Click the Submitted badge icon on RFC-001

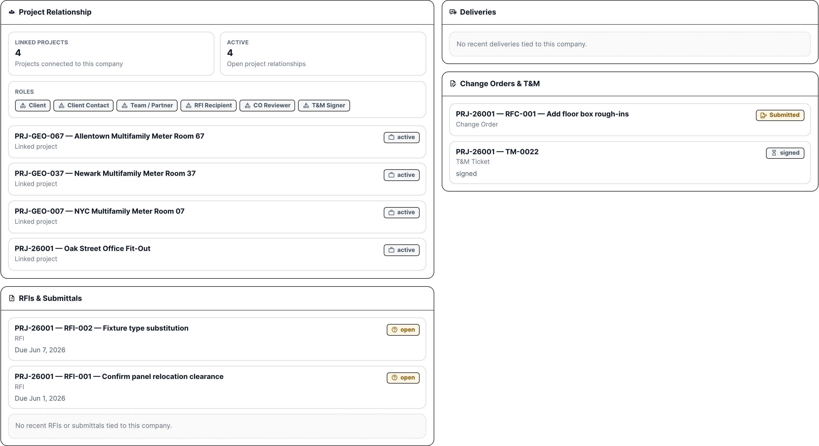763,115
